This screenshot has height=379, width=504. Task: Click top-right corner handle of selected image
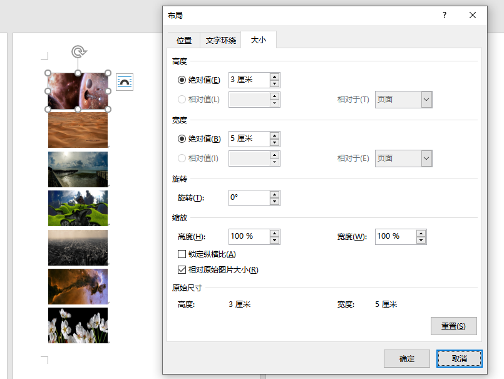pos(108,73)
